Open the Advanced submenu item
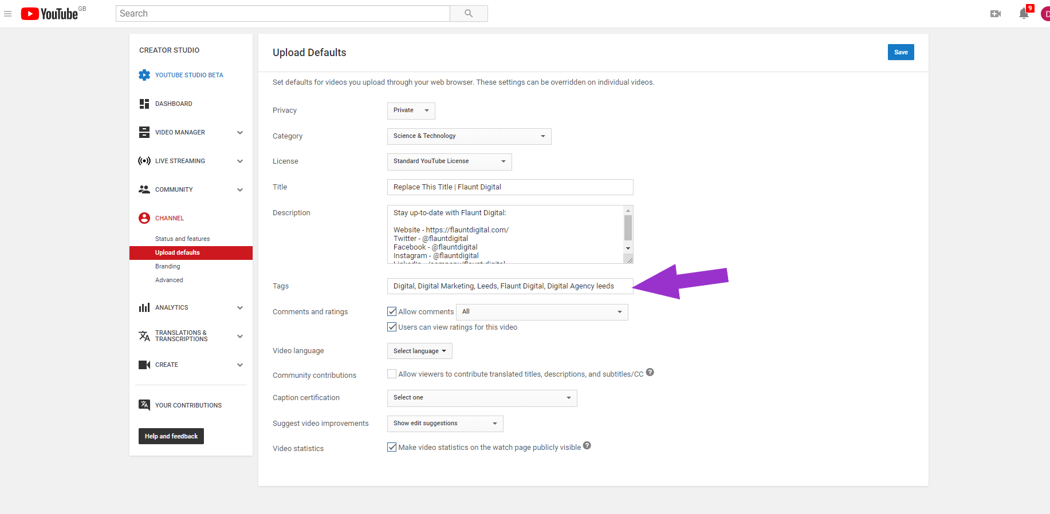 click(169, 280)
